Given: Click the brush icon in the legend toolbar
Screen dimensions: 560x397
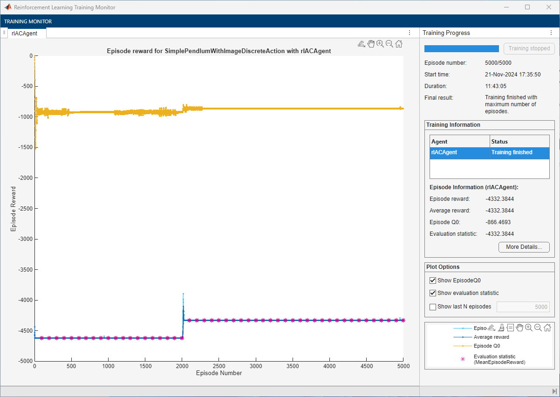Looking at the screenshot, I should coord(501,328).
